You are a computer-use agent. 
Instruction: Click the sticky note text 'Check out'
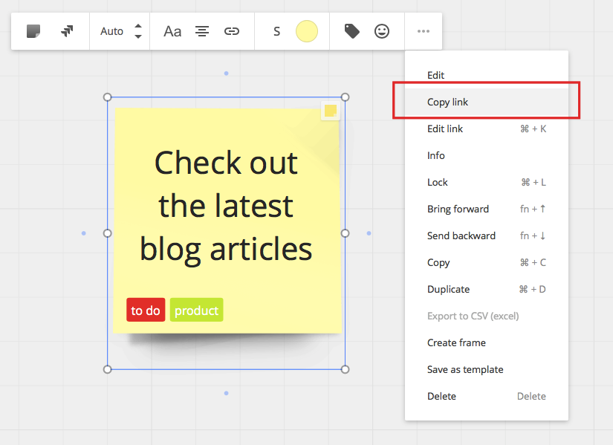click(226, 163)
